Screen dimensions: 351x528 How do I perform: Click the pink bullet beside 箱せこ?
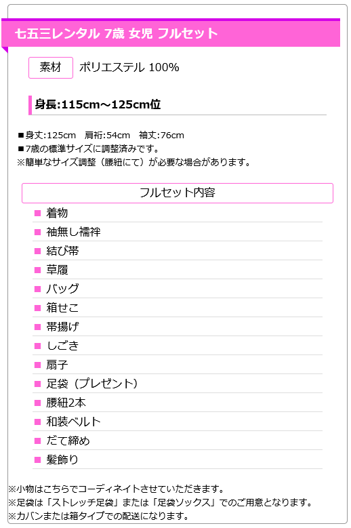38,308
